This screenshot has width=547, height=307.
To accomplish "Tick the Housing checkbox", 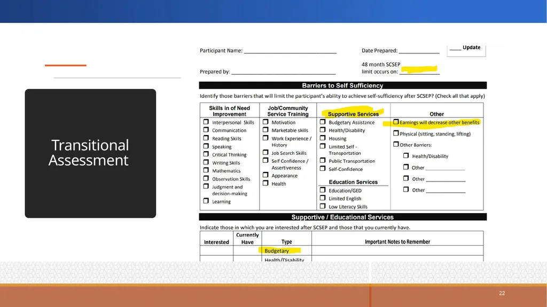I will (322, 138).
